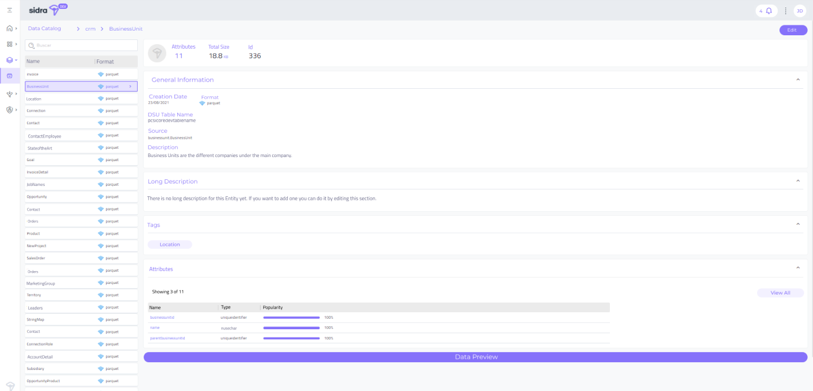
Task: Collapse the Attributes section
Action: pos(798,268)
